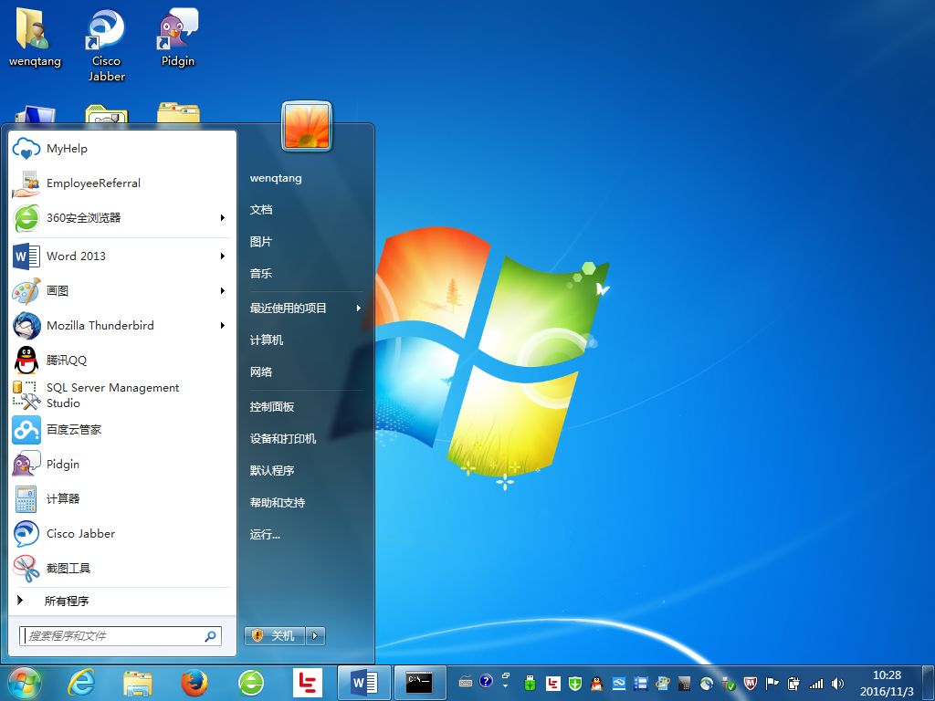Expand the 画图 jump list arrow
The height and width of the screenshot is (701, 935).
click(x=223, y=290)
